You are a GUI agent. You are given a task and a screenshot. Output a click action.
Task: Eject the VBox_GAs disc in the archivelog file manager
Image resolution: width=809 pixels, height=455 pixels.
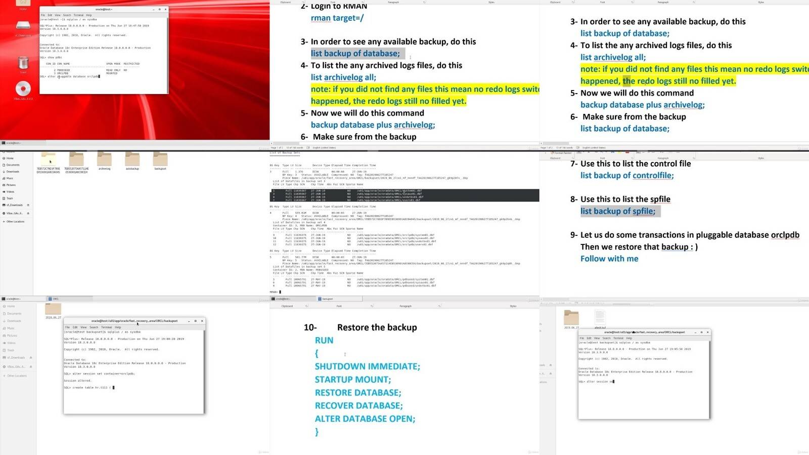(28, 213)
